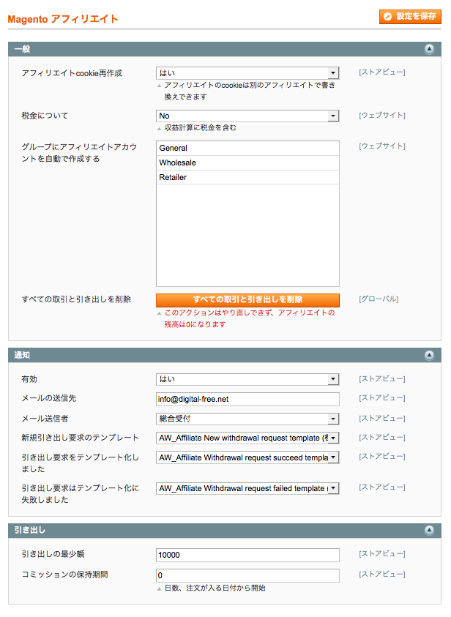
Task: Click the 引き出しの最少額 input field
Action: (247, 556)
